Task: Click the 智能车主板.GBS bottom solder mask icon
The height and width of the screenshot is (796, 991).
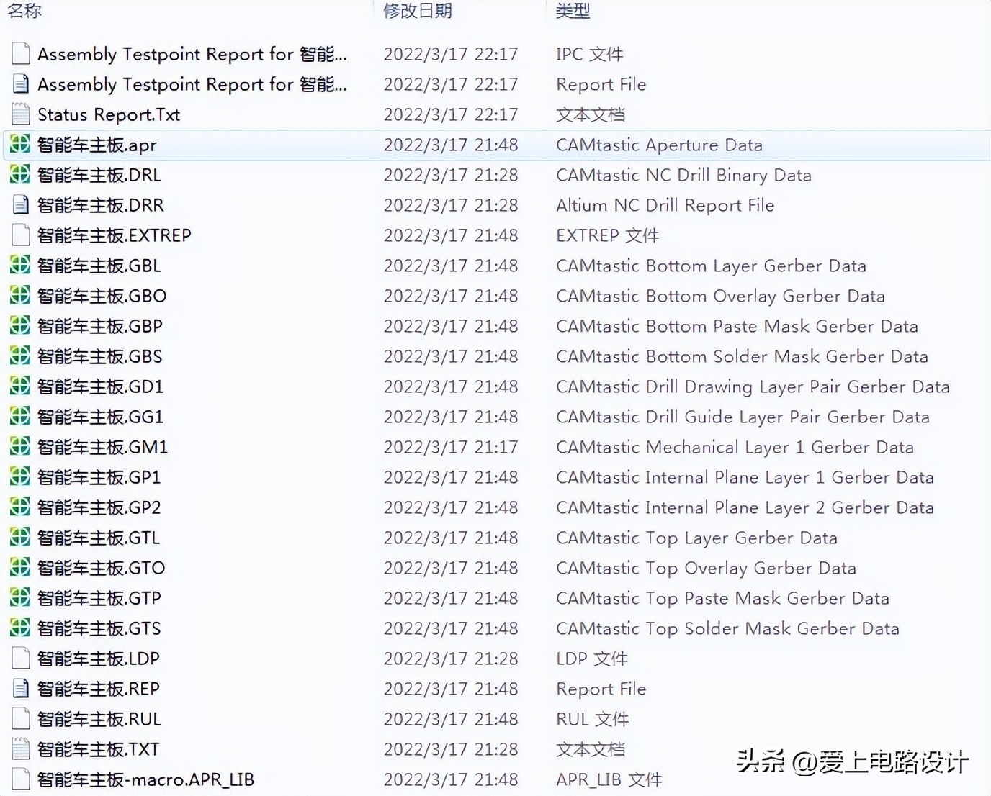Action: point(20,356)
